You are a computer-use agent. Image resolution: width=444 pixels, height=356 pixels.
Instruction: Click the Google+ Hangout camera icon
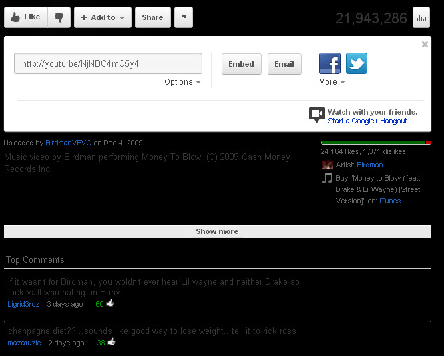click(317, 115)
